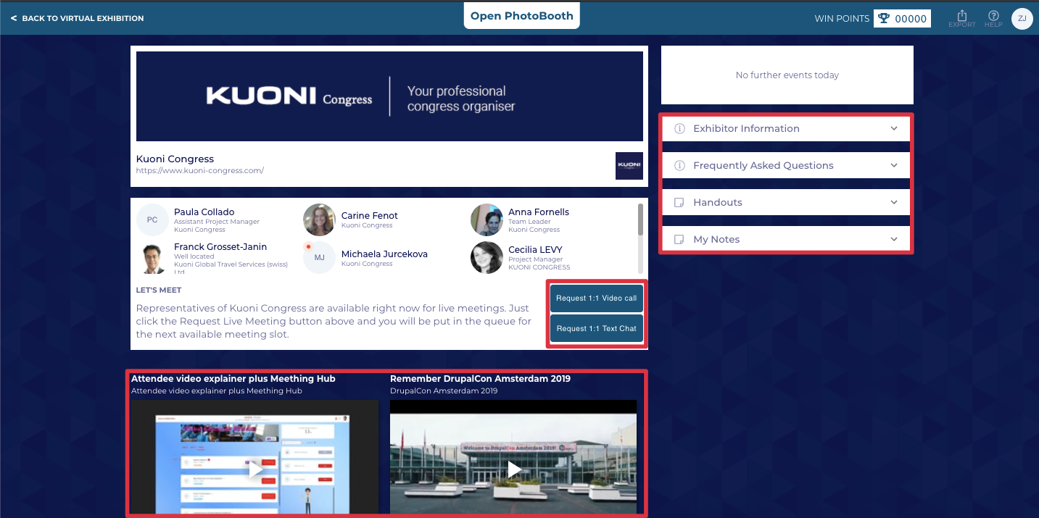Select the name Carine Fenot
The height and width of the screenshot is (518, 1039).
[x=370, y=216]
